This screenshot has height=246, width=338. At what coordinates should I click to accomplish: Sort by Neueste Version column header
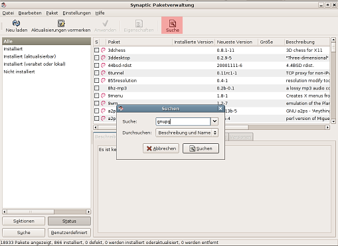point(236,42)
